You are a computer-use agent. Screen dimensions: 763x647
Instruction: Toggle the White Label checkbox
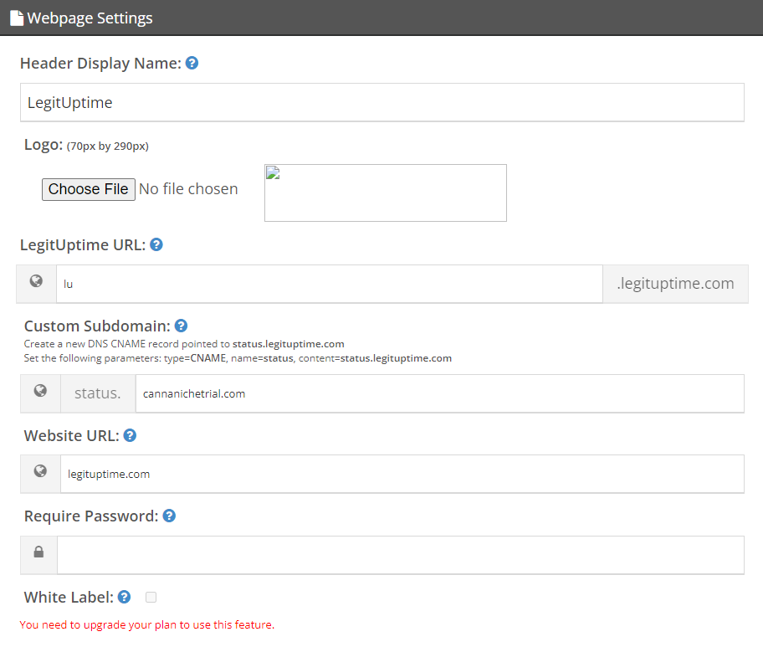tap(151, 598)
